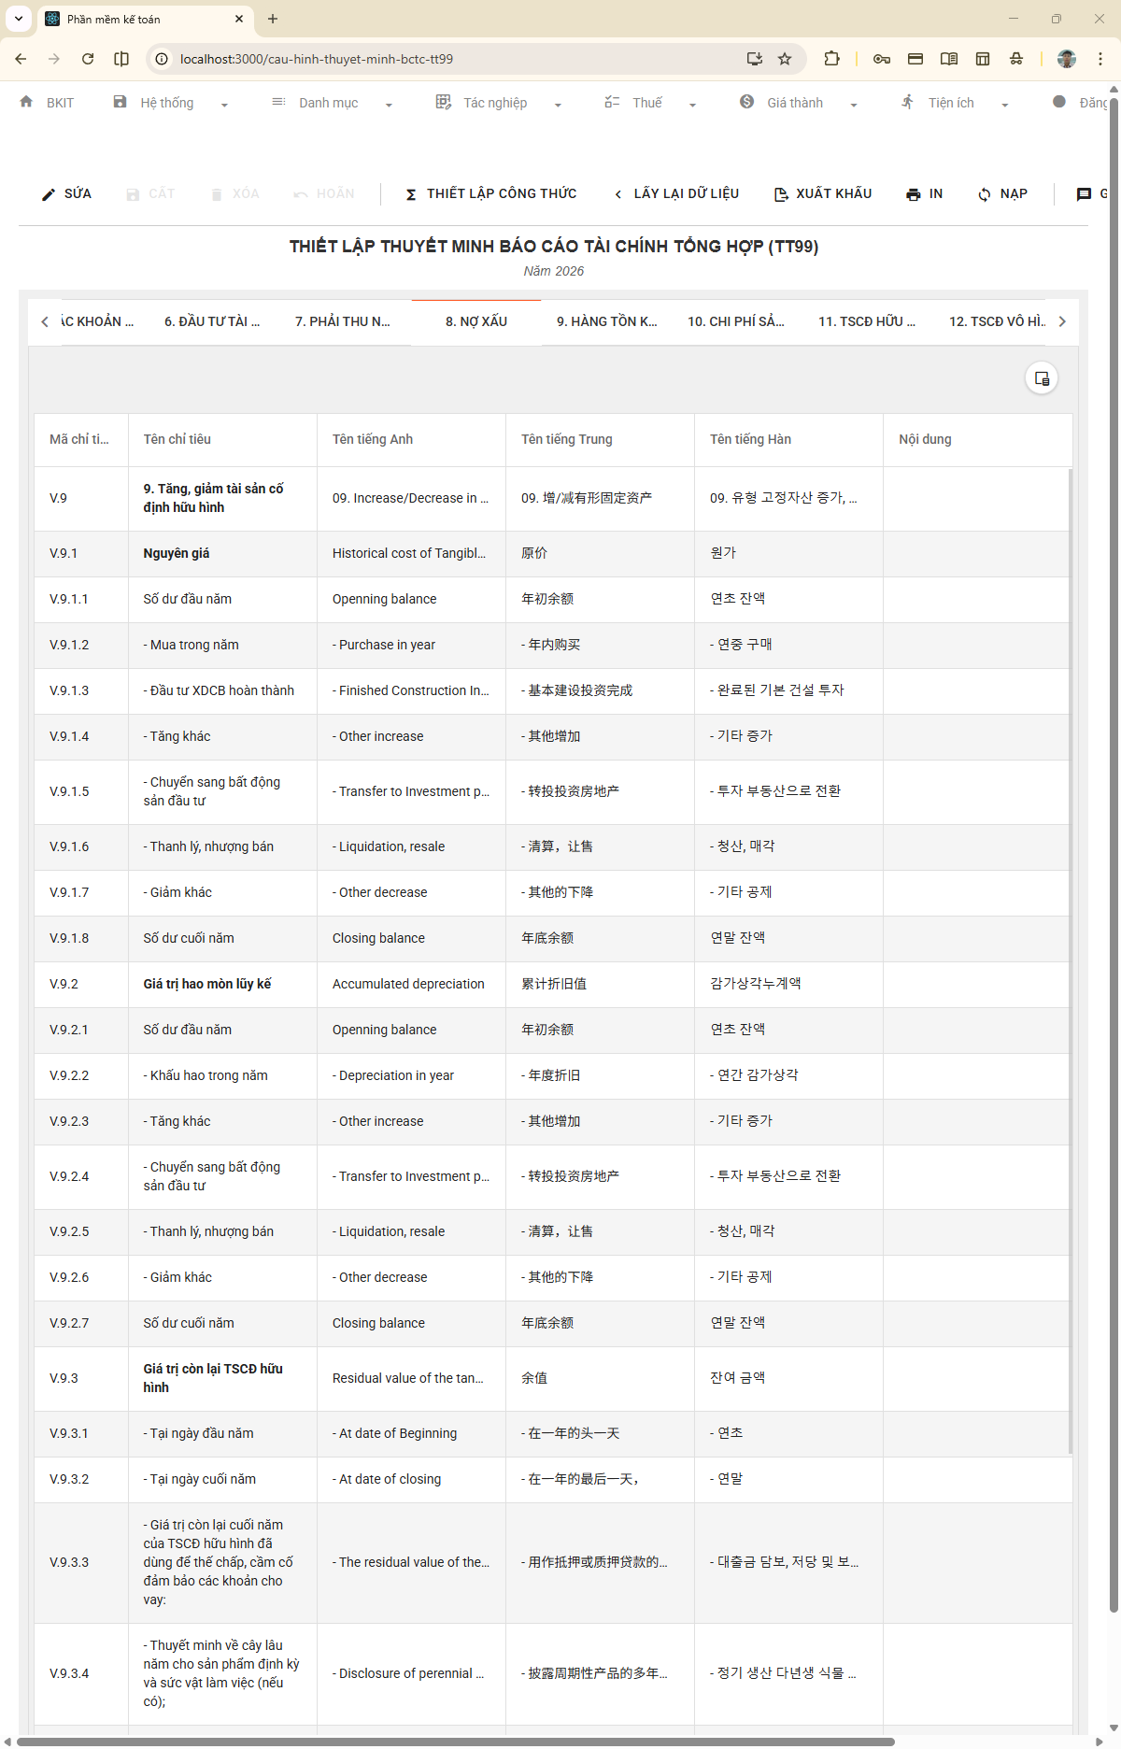Close the Phần mềm kế toán tab
Viewport: 1121px width, 1749px height.
239,19
